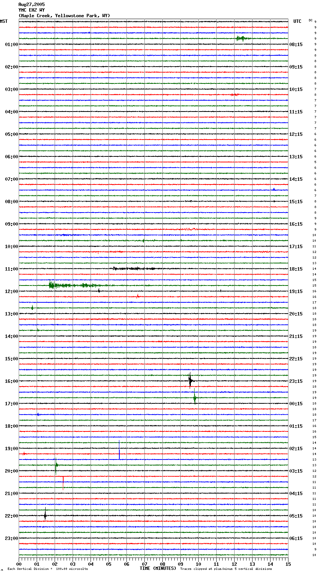Image resolution: width=318 pixels, height=574 pixels.
Task: Click the 12:15 UTC time label
Action: [296, 134]
